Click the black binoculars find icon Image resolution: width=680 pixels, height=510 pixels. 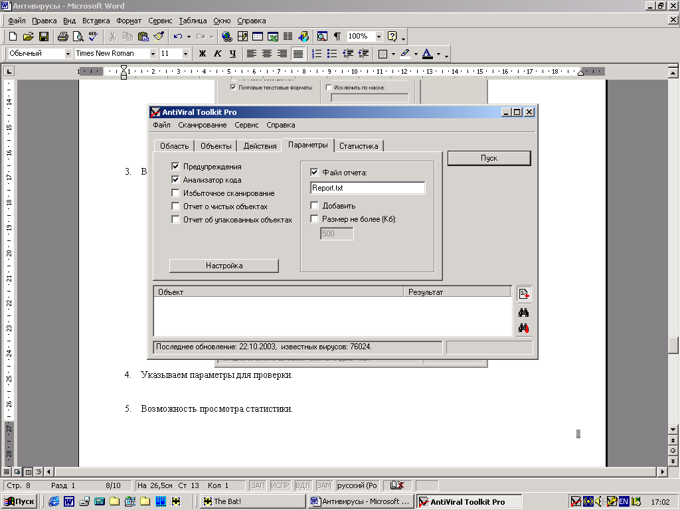[523, 312]
